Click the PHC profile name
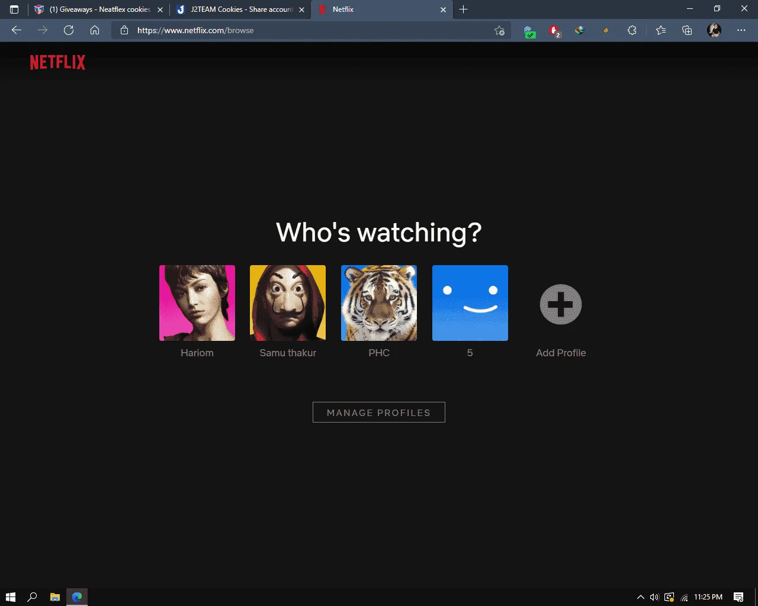This screenshot has height=606, width=758. (379, 353)
